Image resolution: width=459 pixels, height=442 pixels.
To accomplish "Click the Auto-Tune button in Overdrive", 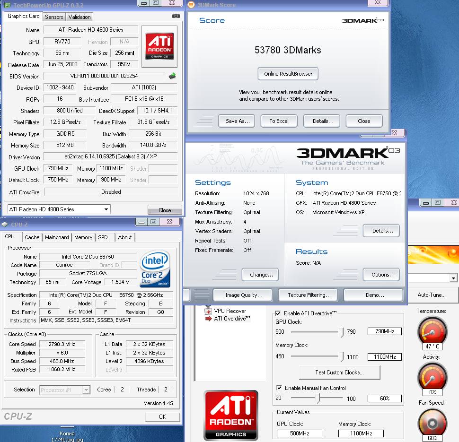I will coord(432,295).
